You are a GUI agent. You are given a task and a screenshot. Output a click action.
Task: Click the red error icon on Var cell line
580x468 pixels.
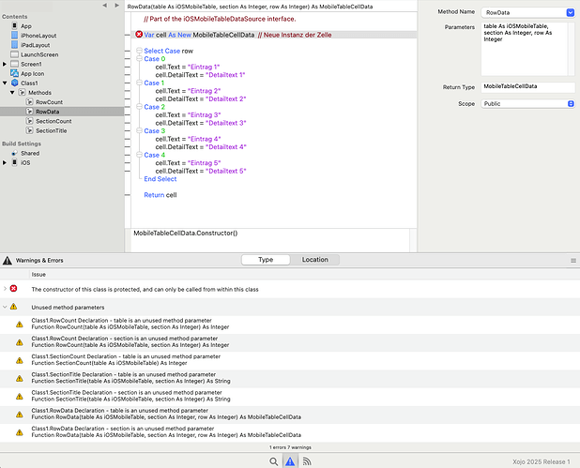(139, 35)
